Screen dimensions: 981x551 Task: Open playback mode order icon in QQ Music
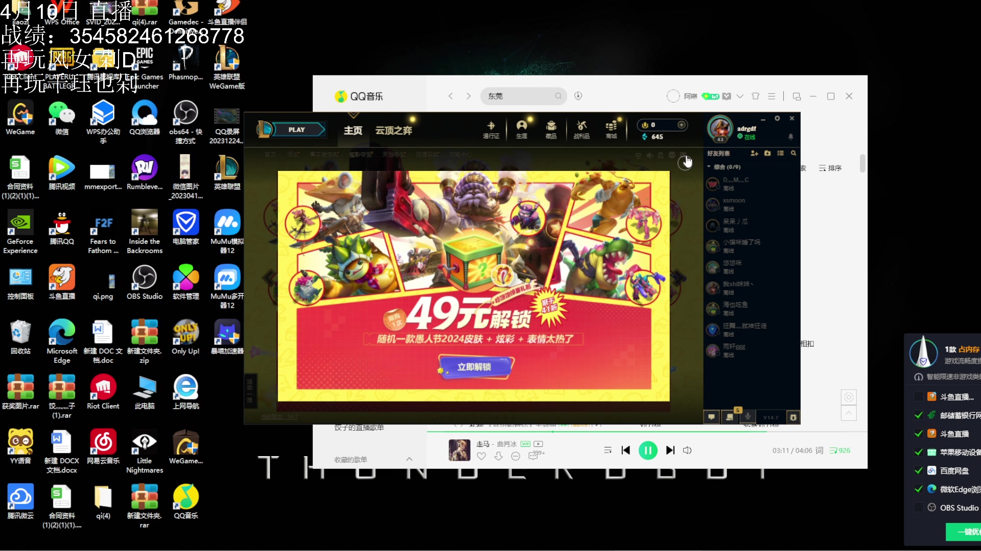pos(608,450)
